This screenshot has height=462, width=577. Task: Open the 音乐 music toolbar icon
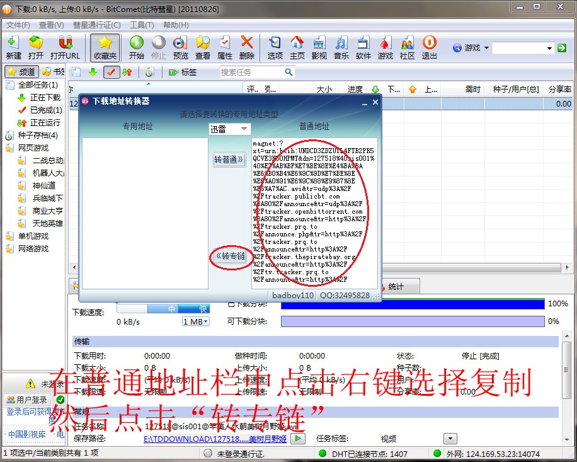[341, 48]
